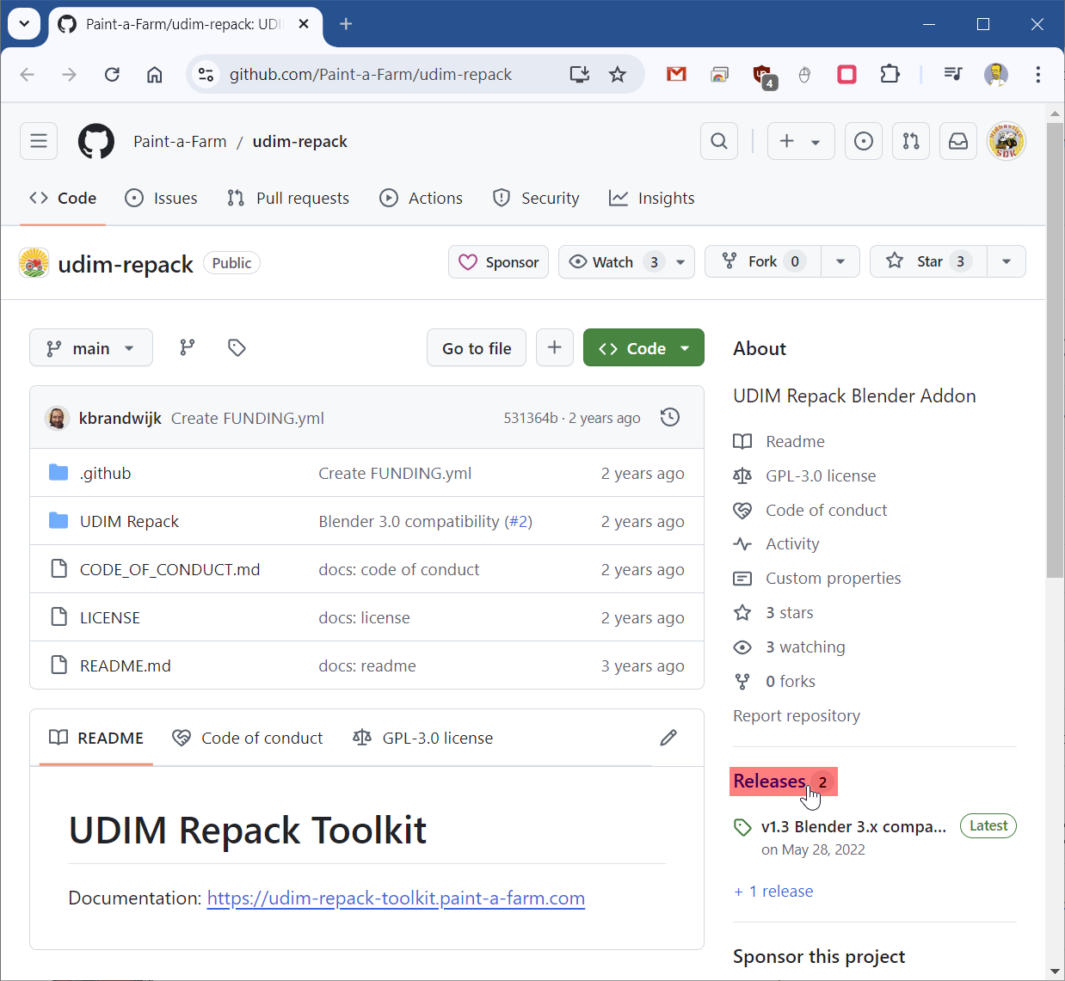The width and height of the screenshot is (1065, 981).
Task: Open the Report repository link
Action: [x=797, y=715]
